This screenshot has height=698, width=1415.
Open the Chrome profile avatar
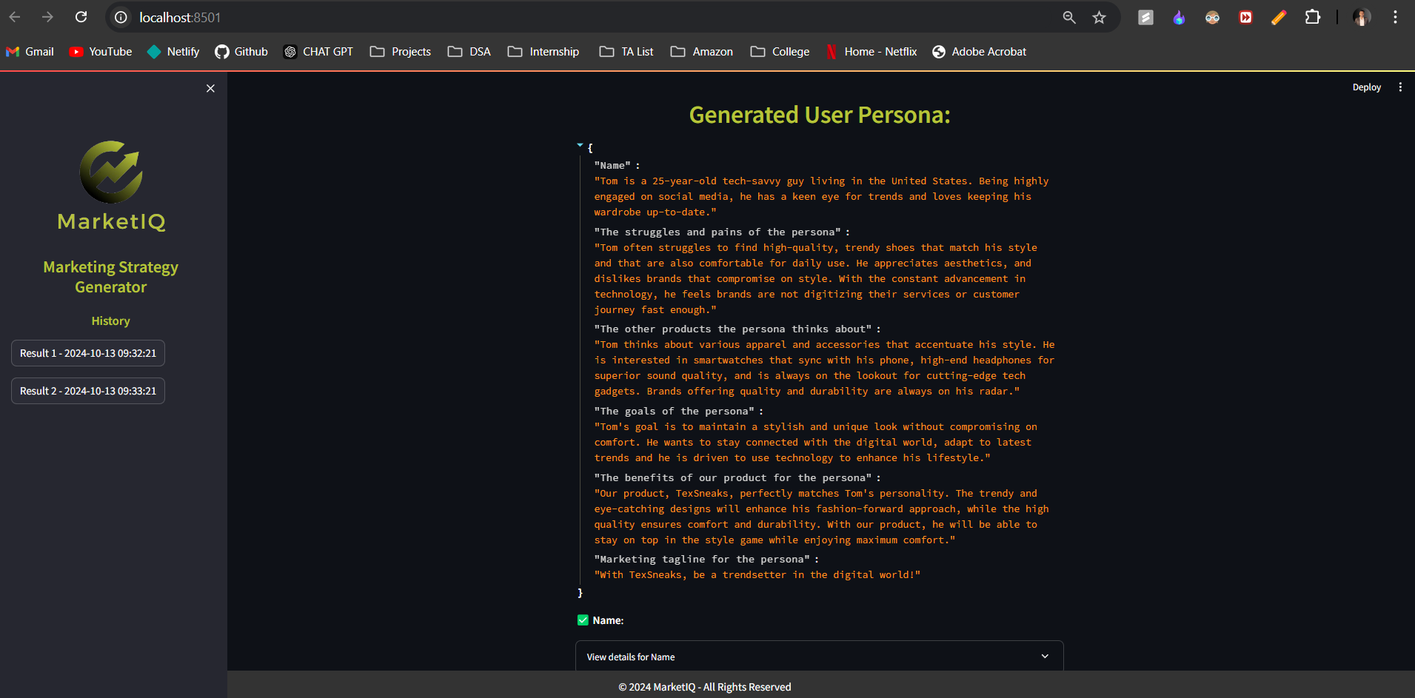[1362, 17]
